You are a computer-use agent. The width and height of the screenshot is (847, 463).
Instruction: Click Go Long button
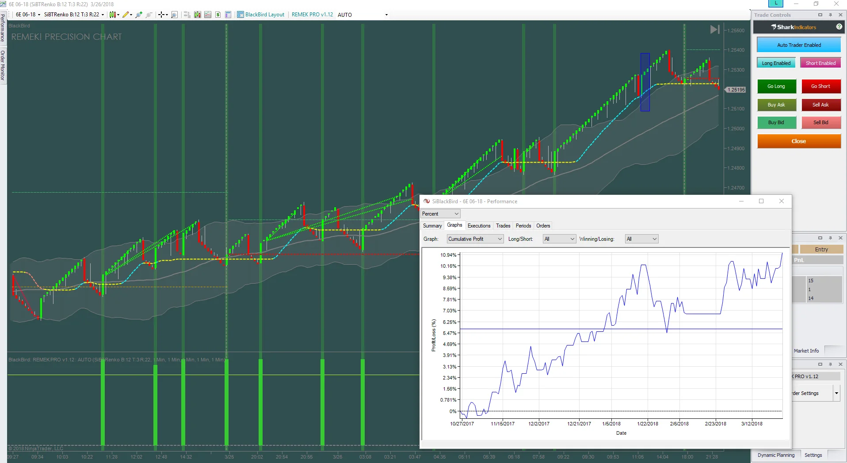tap(776, 87)
